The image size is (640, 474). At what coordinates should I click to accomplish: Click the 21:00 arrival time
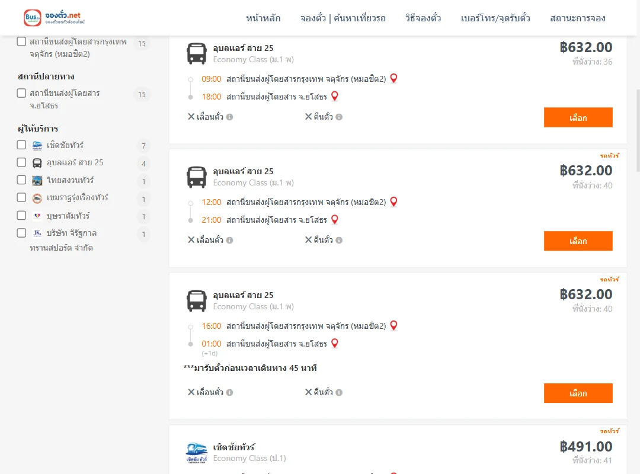(212, 220)
